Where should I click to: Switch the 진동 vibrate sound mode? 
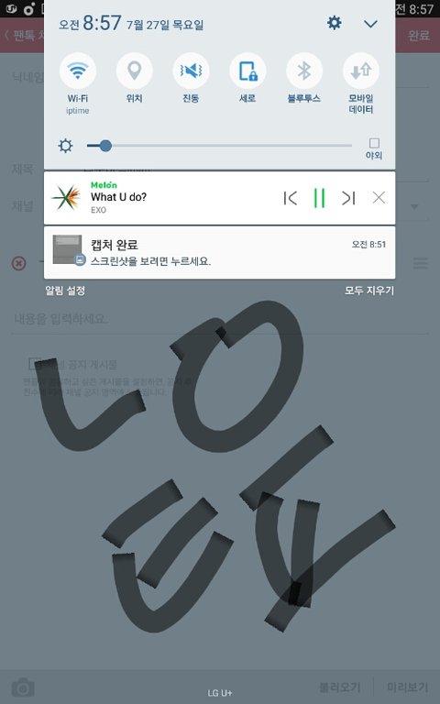tap(191, 71)
